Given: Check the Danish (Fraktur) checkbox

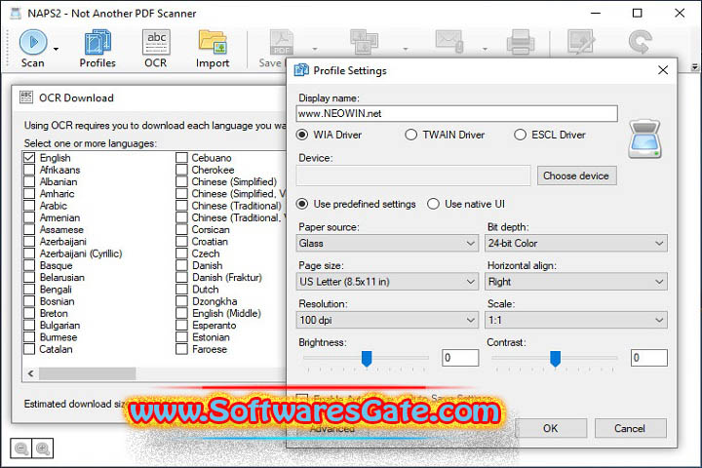Looking at the screenshot, I should 181,277.
